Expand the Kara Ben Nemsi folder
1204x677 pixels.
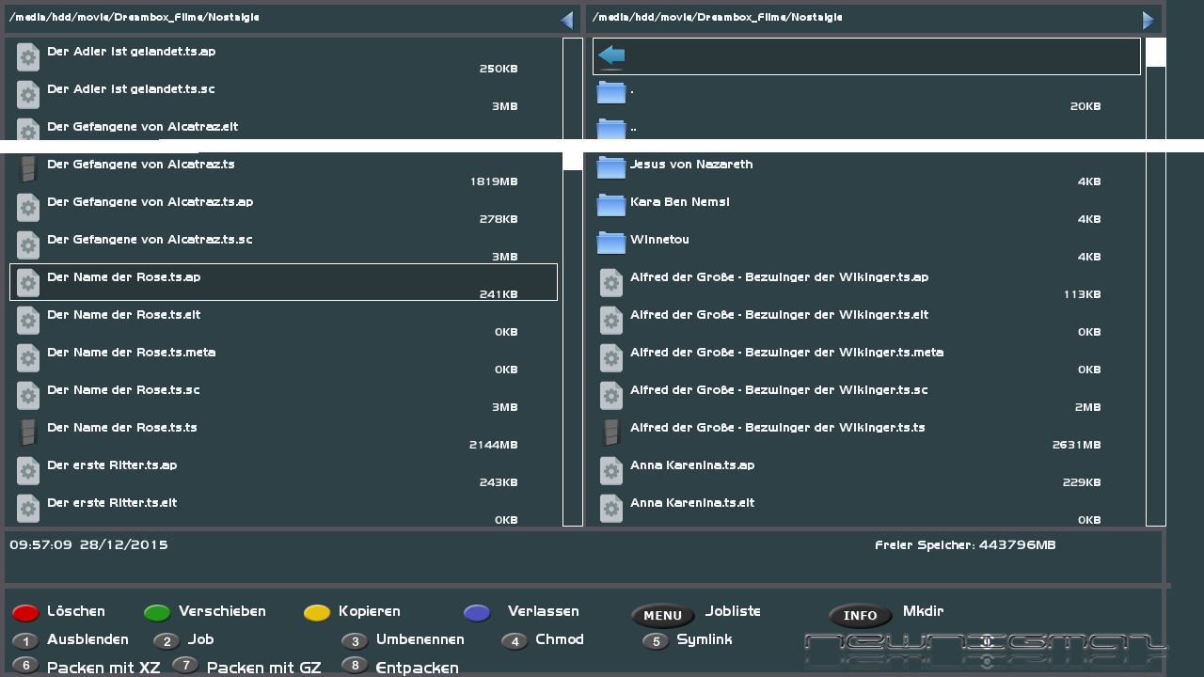pyautogui.click(x=679, y=202)
